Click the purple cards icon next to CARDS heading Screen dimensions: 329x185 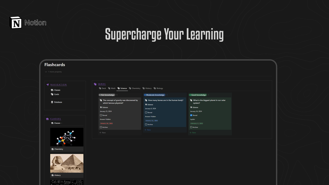(95, 84)
